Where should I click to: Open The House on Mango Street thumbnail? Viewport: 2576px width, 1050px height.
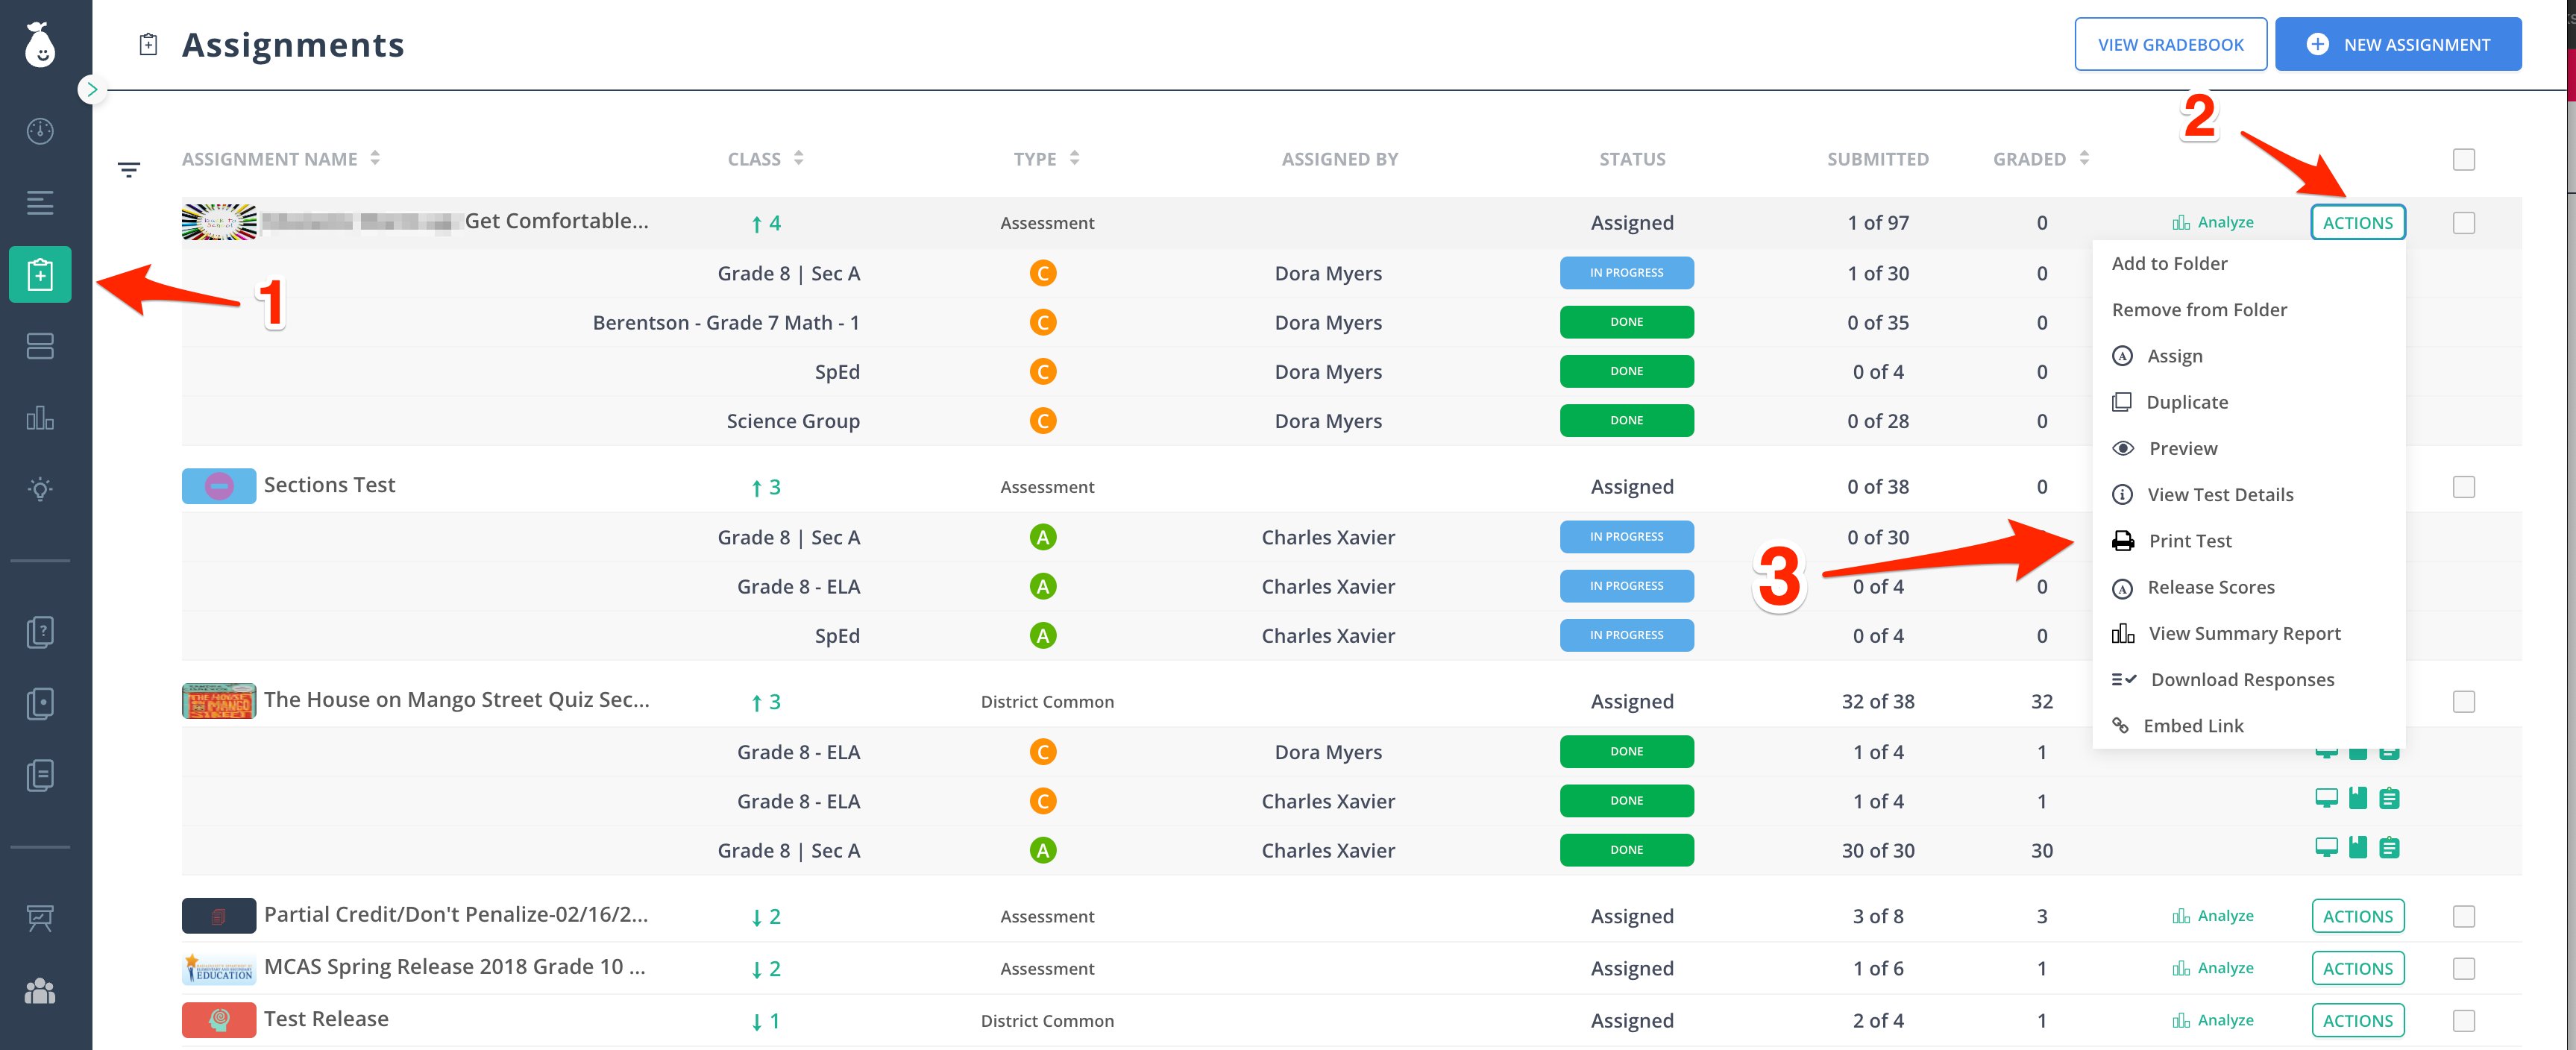coord(218,701)
